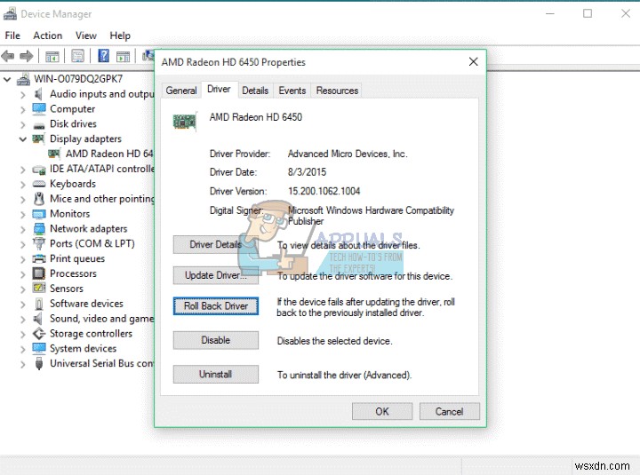Screen dimensions: 640x475
Task: Expand the Network adapters node arrow
Action: click(x=23, y=230)
